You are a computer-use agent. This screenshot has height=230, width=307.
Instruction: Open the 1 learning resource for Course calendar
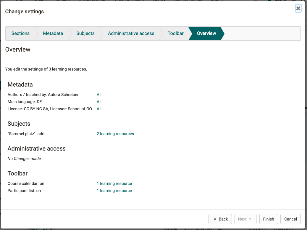[114, 183]
